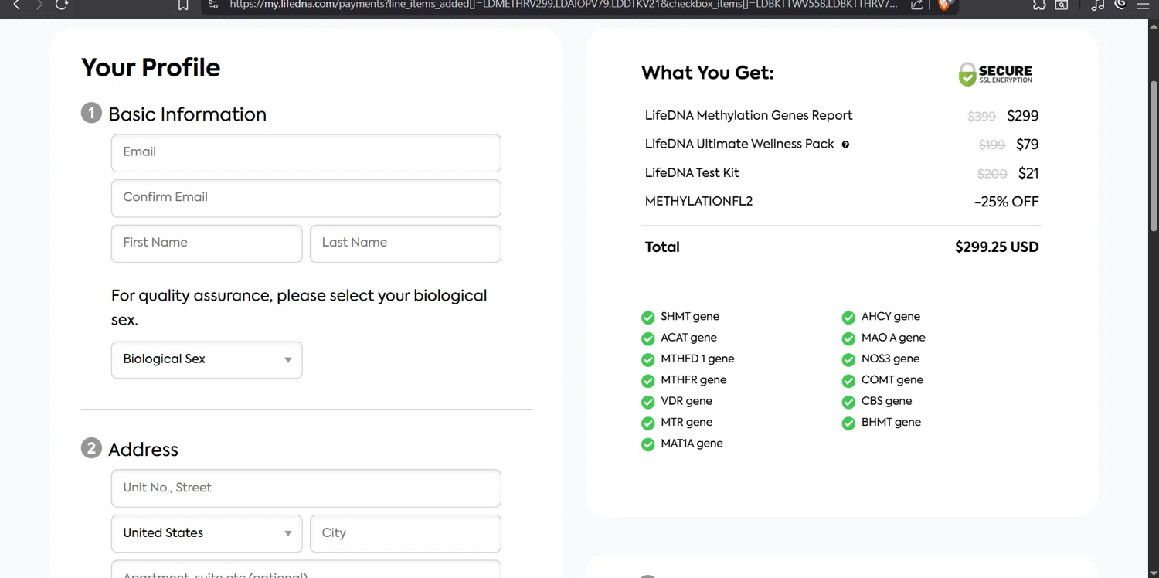Click the 'ACAT gene' text
The image size is (1159, 578).
(x=688, y=338)
